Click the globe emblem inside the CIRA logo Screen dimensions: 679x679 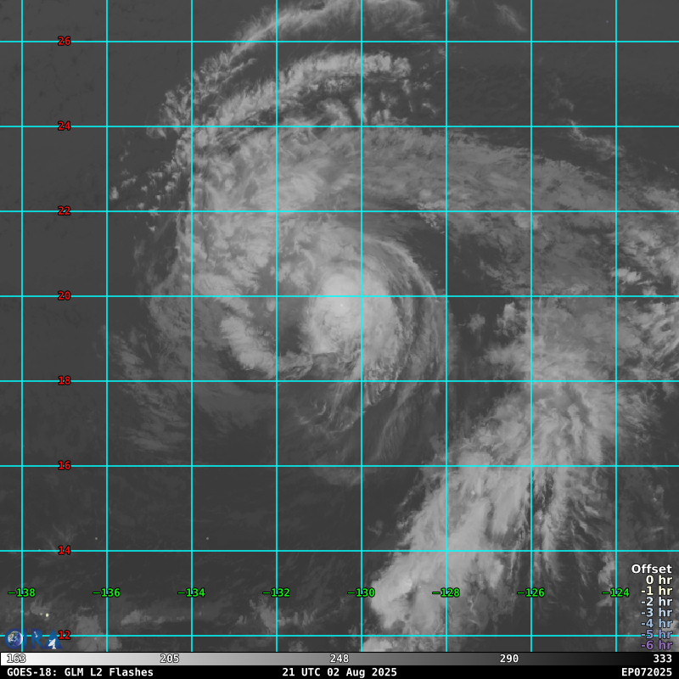pos(14,638)
